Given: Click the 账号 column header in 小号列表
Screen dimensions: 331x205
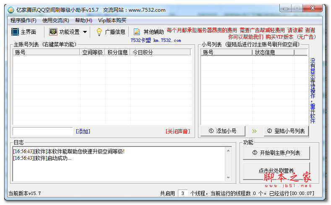Looking at the screenshot, I should pos(227,52).
